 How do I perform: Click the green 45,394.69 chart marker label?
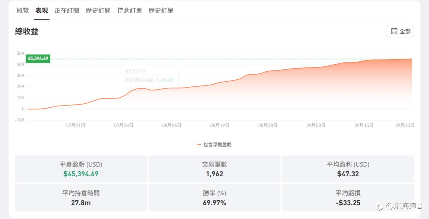[38, 59]
